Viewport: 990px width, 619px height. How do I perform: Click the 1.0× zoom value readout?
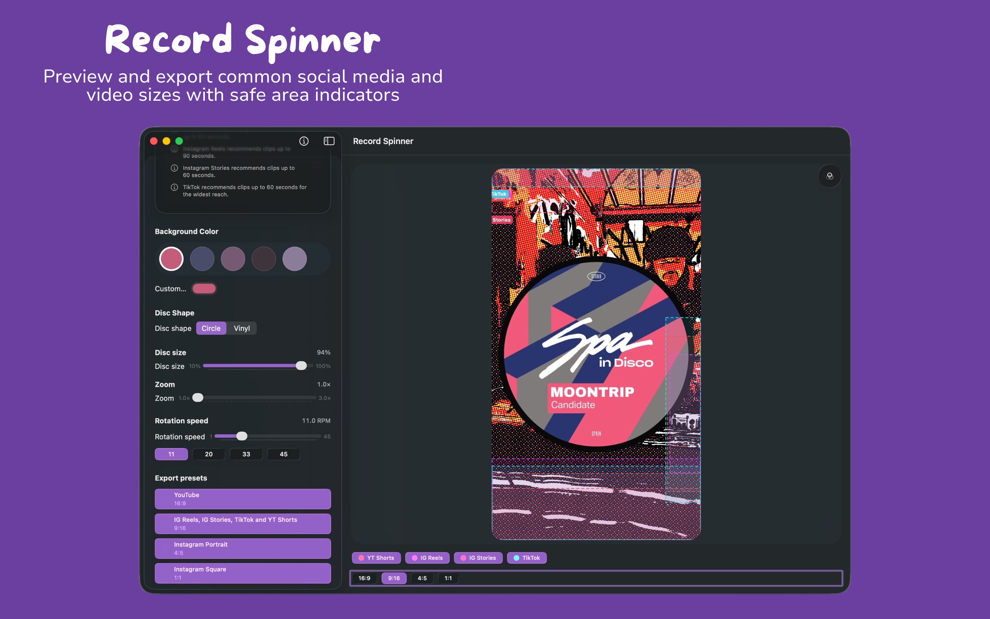pyautogui.click(x=323, y=384)
